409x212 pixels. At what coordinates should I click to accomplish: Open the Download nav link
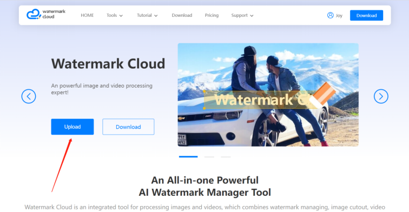(x=182, y=15)
